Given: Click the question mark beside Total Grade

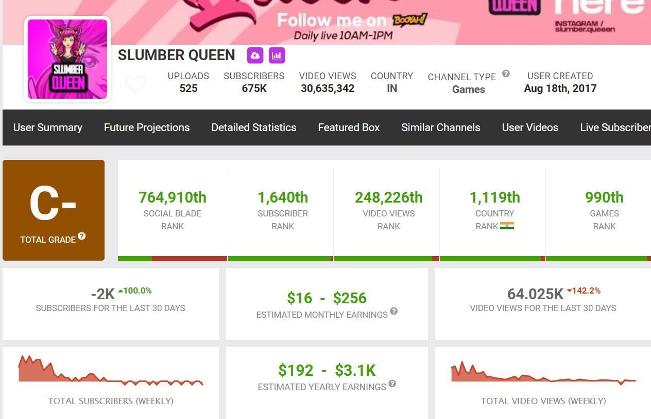Looking at the screenshot, I should click(82, 236).
